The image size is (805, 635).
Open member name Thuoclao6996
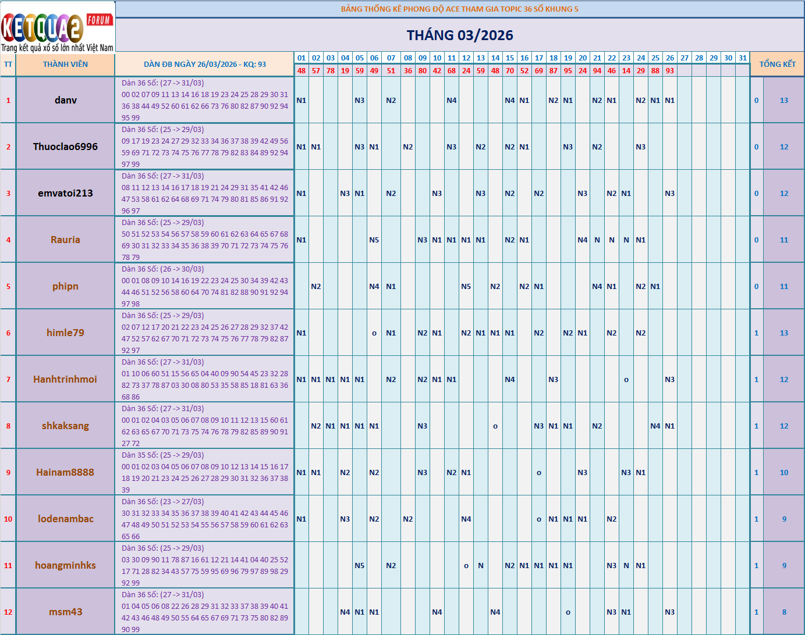click(x=65, y=147)
